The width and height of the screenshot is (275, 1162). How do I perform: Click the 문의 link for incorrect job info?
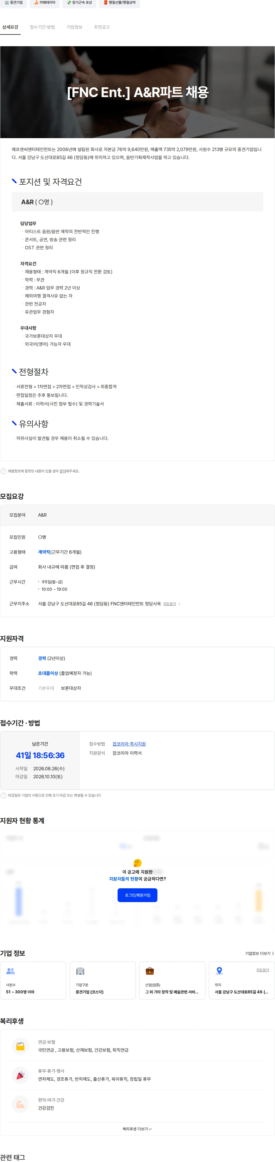62,471
